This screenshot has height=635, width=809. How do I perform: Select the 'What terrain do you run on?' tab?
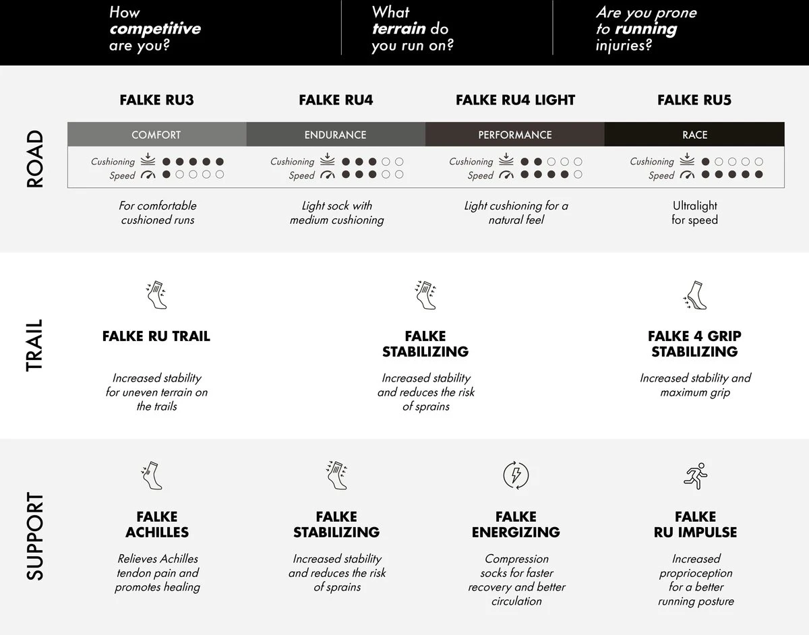(x=413, y=29)
